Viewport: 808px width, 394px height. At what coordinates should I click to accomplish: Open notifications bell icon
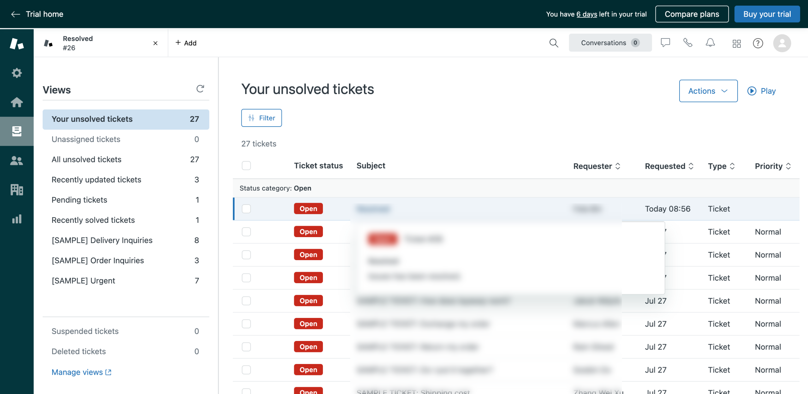click(710, 43)
